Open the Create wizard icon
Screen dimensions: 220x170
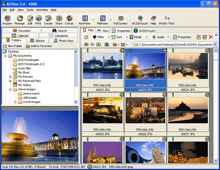[48, 20]
